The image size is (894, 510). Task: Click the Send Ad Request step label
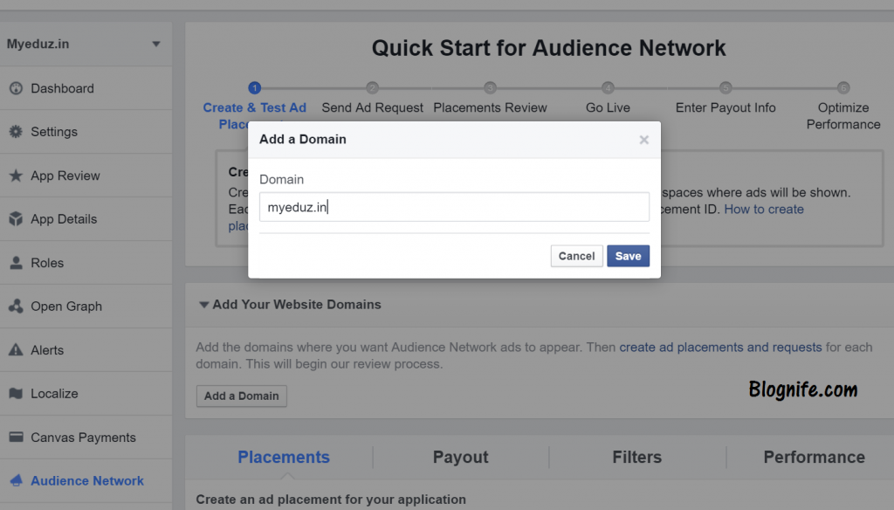click(372, 107)
